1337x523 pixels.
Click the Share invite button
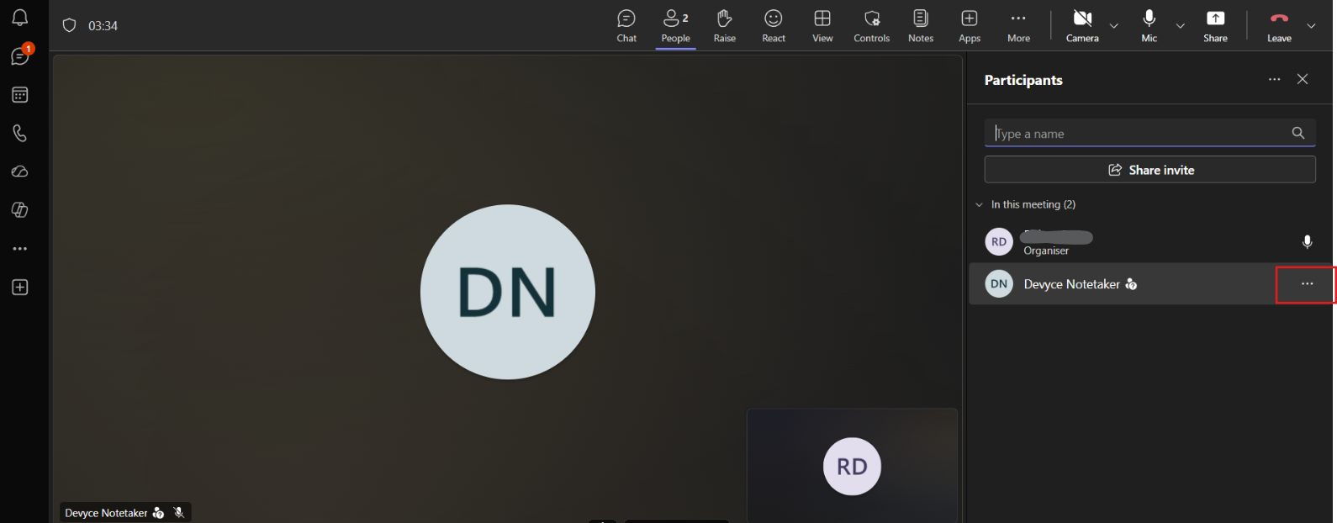[x=1150, y=170]
